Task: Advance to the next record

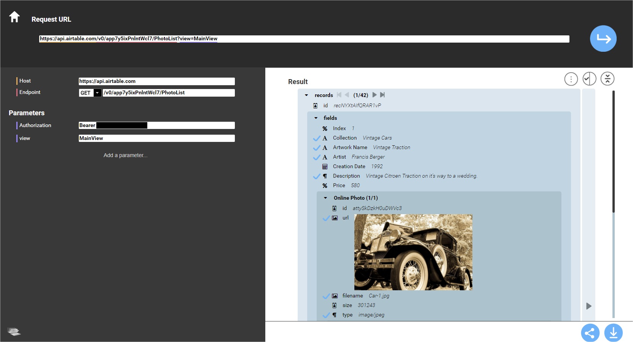Action: [x=375, y=95]
